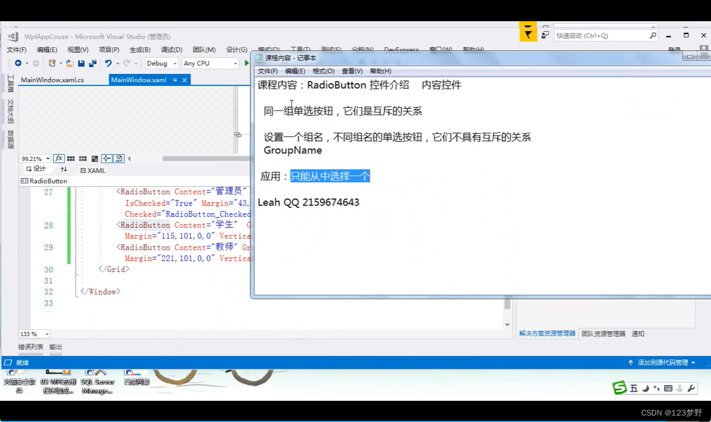Toggle show snap grid in designer
This screenshot has height=422, width=711.
click(71, 159)
